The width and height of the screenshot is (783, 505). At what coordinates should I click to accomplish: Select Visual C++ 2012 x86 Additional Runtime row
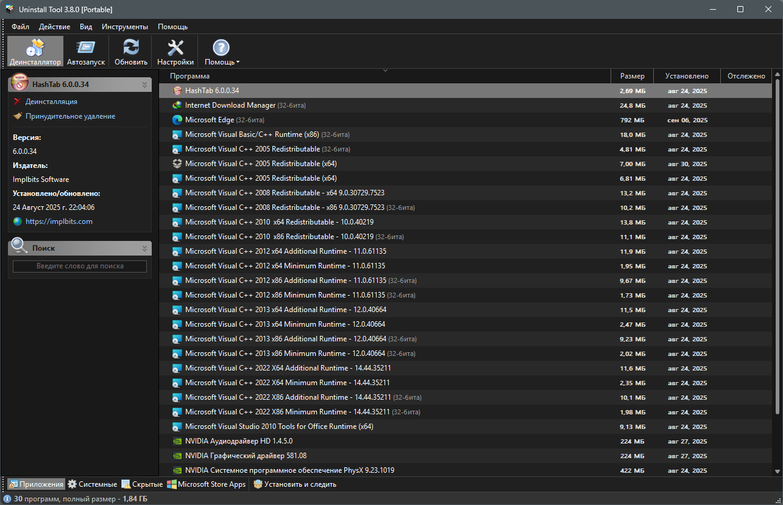click(x=466, y=280)
